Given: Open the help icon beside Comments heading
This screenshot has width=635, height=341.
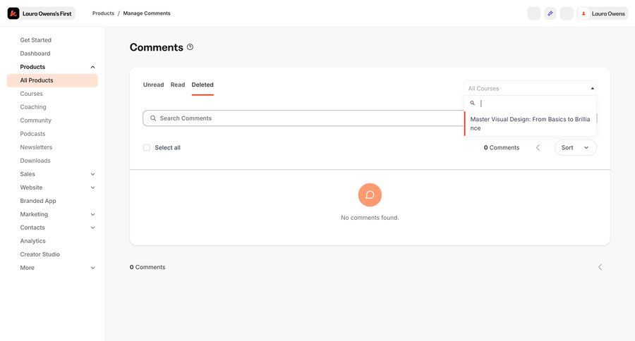Looking at the screenshot, I should (190, 47).
